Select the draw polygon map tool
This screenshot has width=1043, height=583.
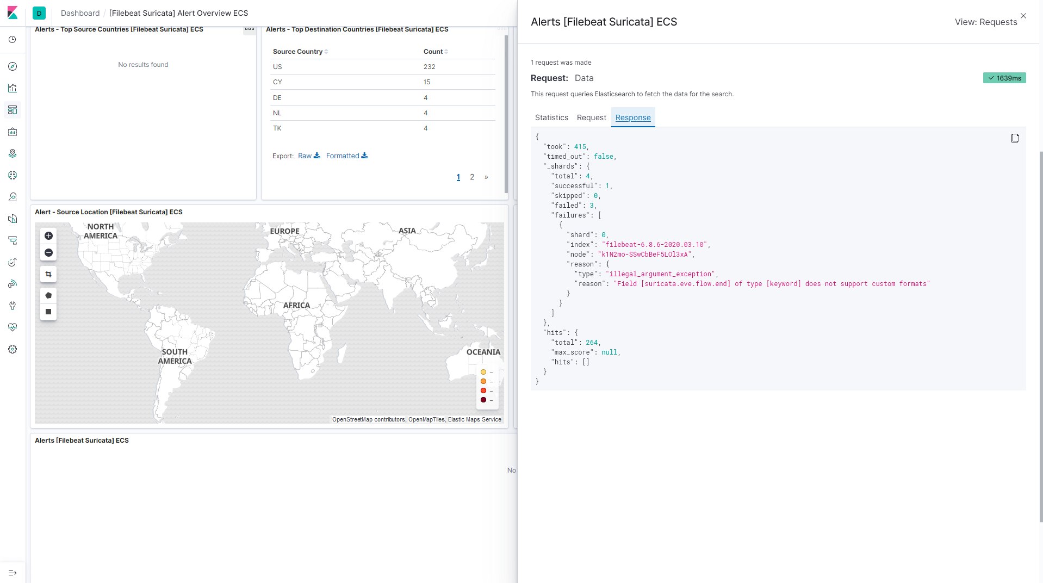click(48, 295)
